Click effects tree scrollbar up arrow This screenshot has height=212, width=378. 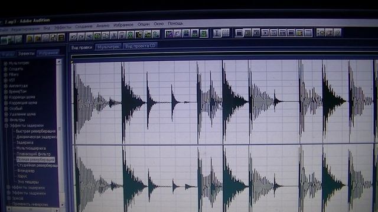[x=59, y=62]
